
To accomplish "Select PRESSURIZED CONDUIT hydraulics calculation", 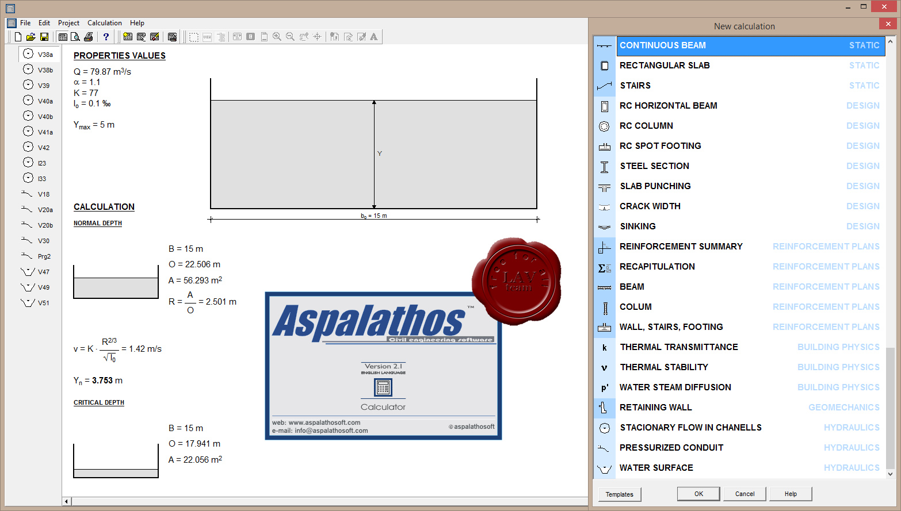I will 739,448.
